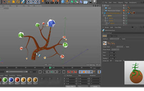Click the dark red material tag
This screenshot has width=144, height=91.
click(x=134, y=13)
